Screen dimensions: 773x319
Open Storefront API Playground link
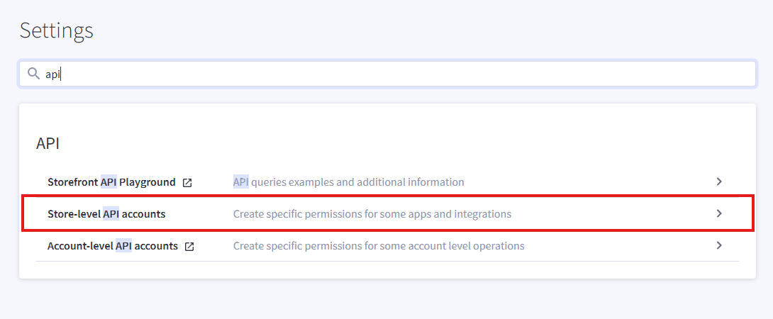point(111,182)
